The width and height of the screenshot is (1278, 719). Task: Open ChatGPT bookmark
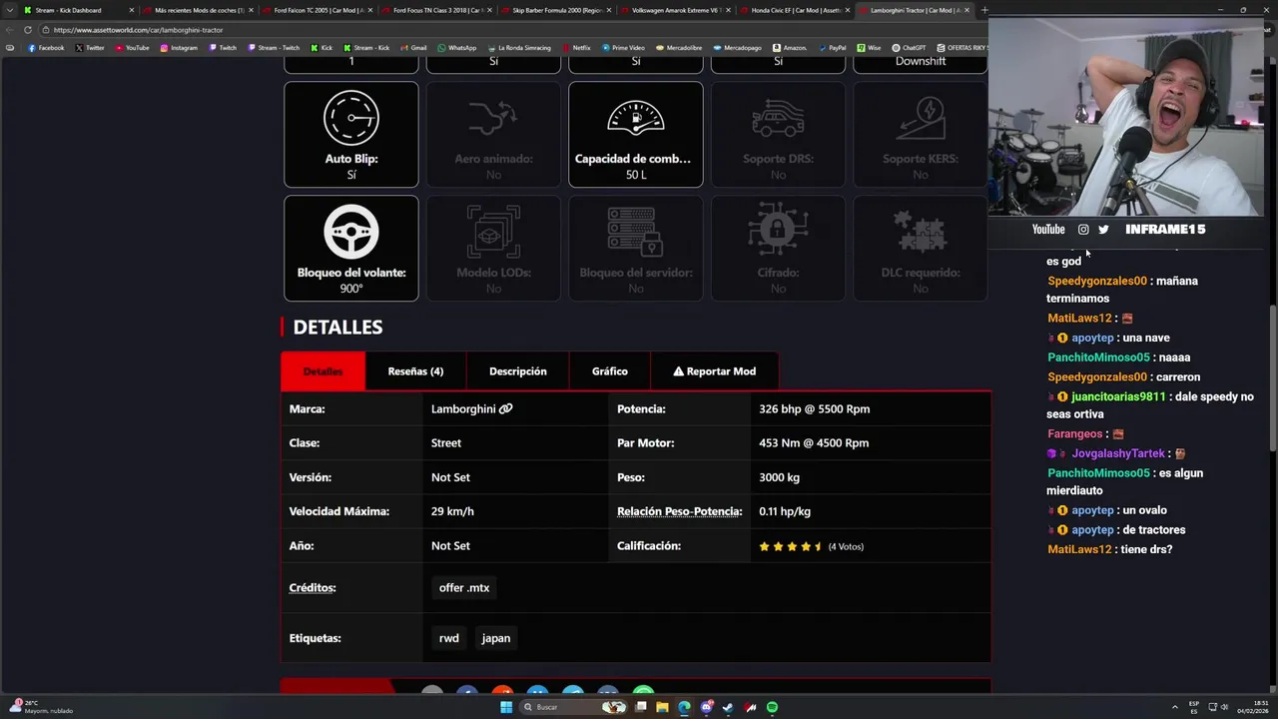910,48
